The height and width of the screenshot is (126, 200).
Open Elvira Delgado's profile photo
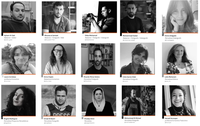click(x=180, y=16)
